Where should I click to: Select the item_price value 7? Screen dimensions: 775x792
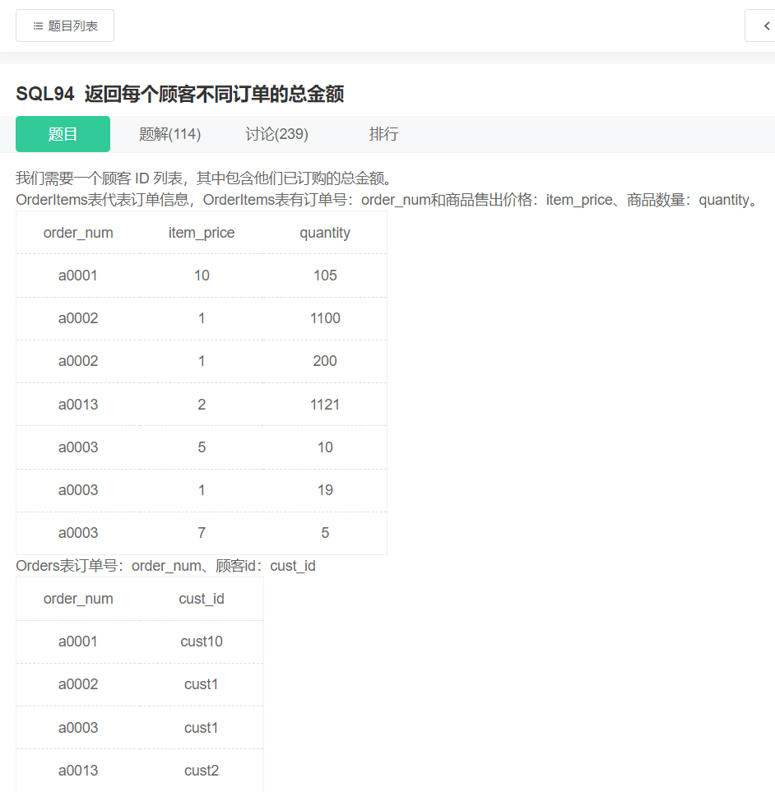(x=202, y=533)
